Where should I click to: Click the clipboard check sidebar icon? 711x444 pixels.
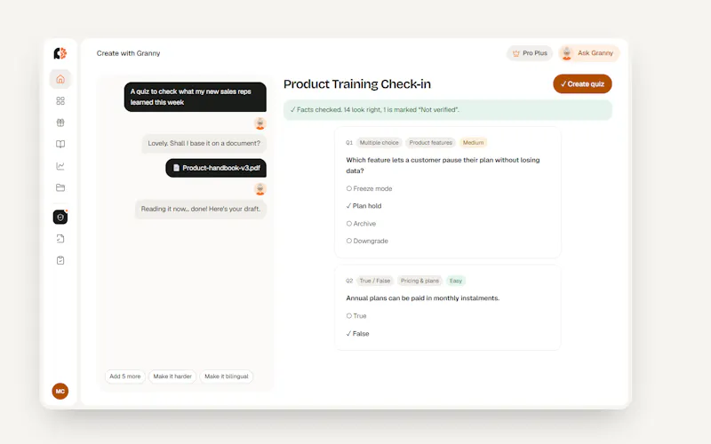60,260
